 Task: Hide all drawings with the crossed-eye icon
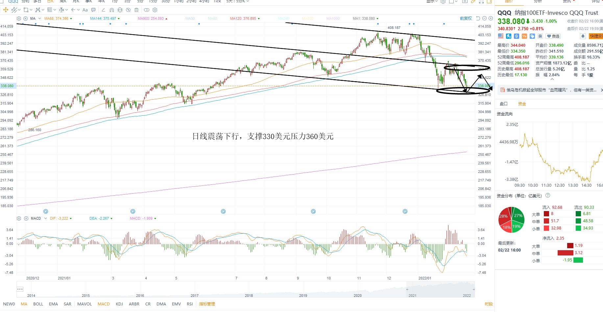point(128,10)
